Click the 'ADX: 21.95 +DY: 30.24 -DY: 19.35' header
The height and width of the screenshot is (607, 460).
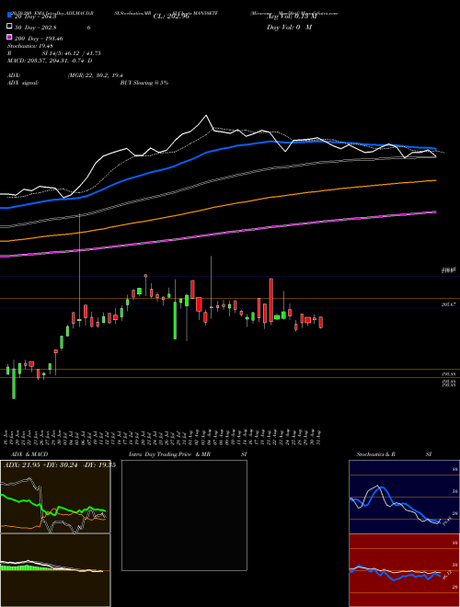[60, 465]
